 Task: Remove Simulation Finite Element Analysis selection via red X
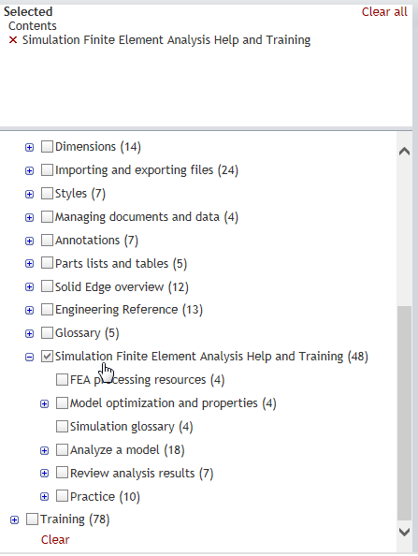point(13,40)
